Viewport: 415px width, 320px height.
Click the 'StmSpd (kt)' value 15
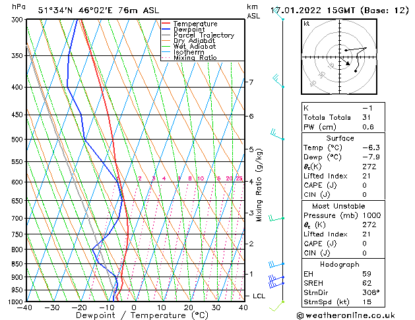(367, 302)
